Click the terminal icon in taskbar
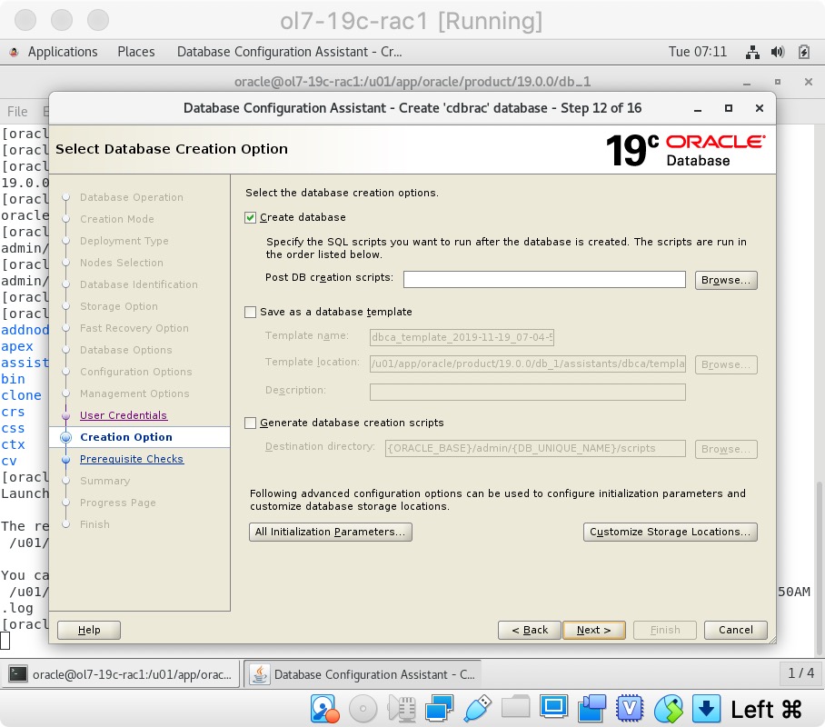 18,674
